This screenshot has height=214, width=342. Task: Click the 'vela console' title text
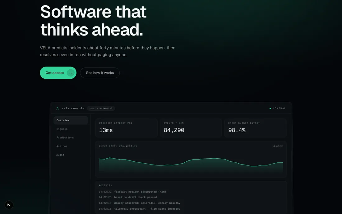[x=73, y=108]
